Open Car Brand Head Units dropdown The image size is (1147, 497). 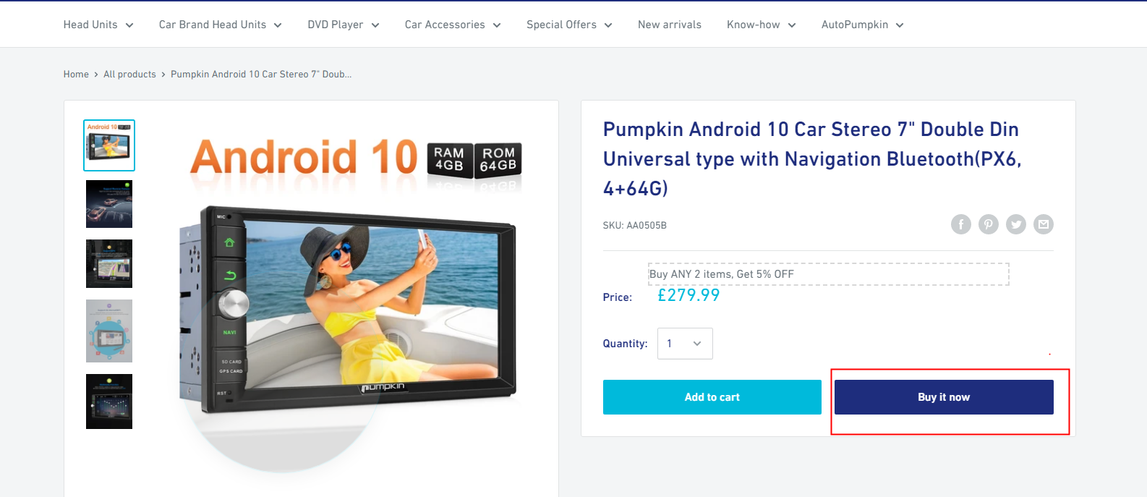click(x=221, y=25)
